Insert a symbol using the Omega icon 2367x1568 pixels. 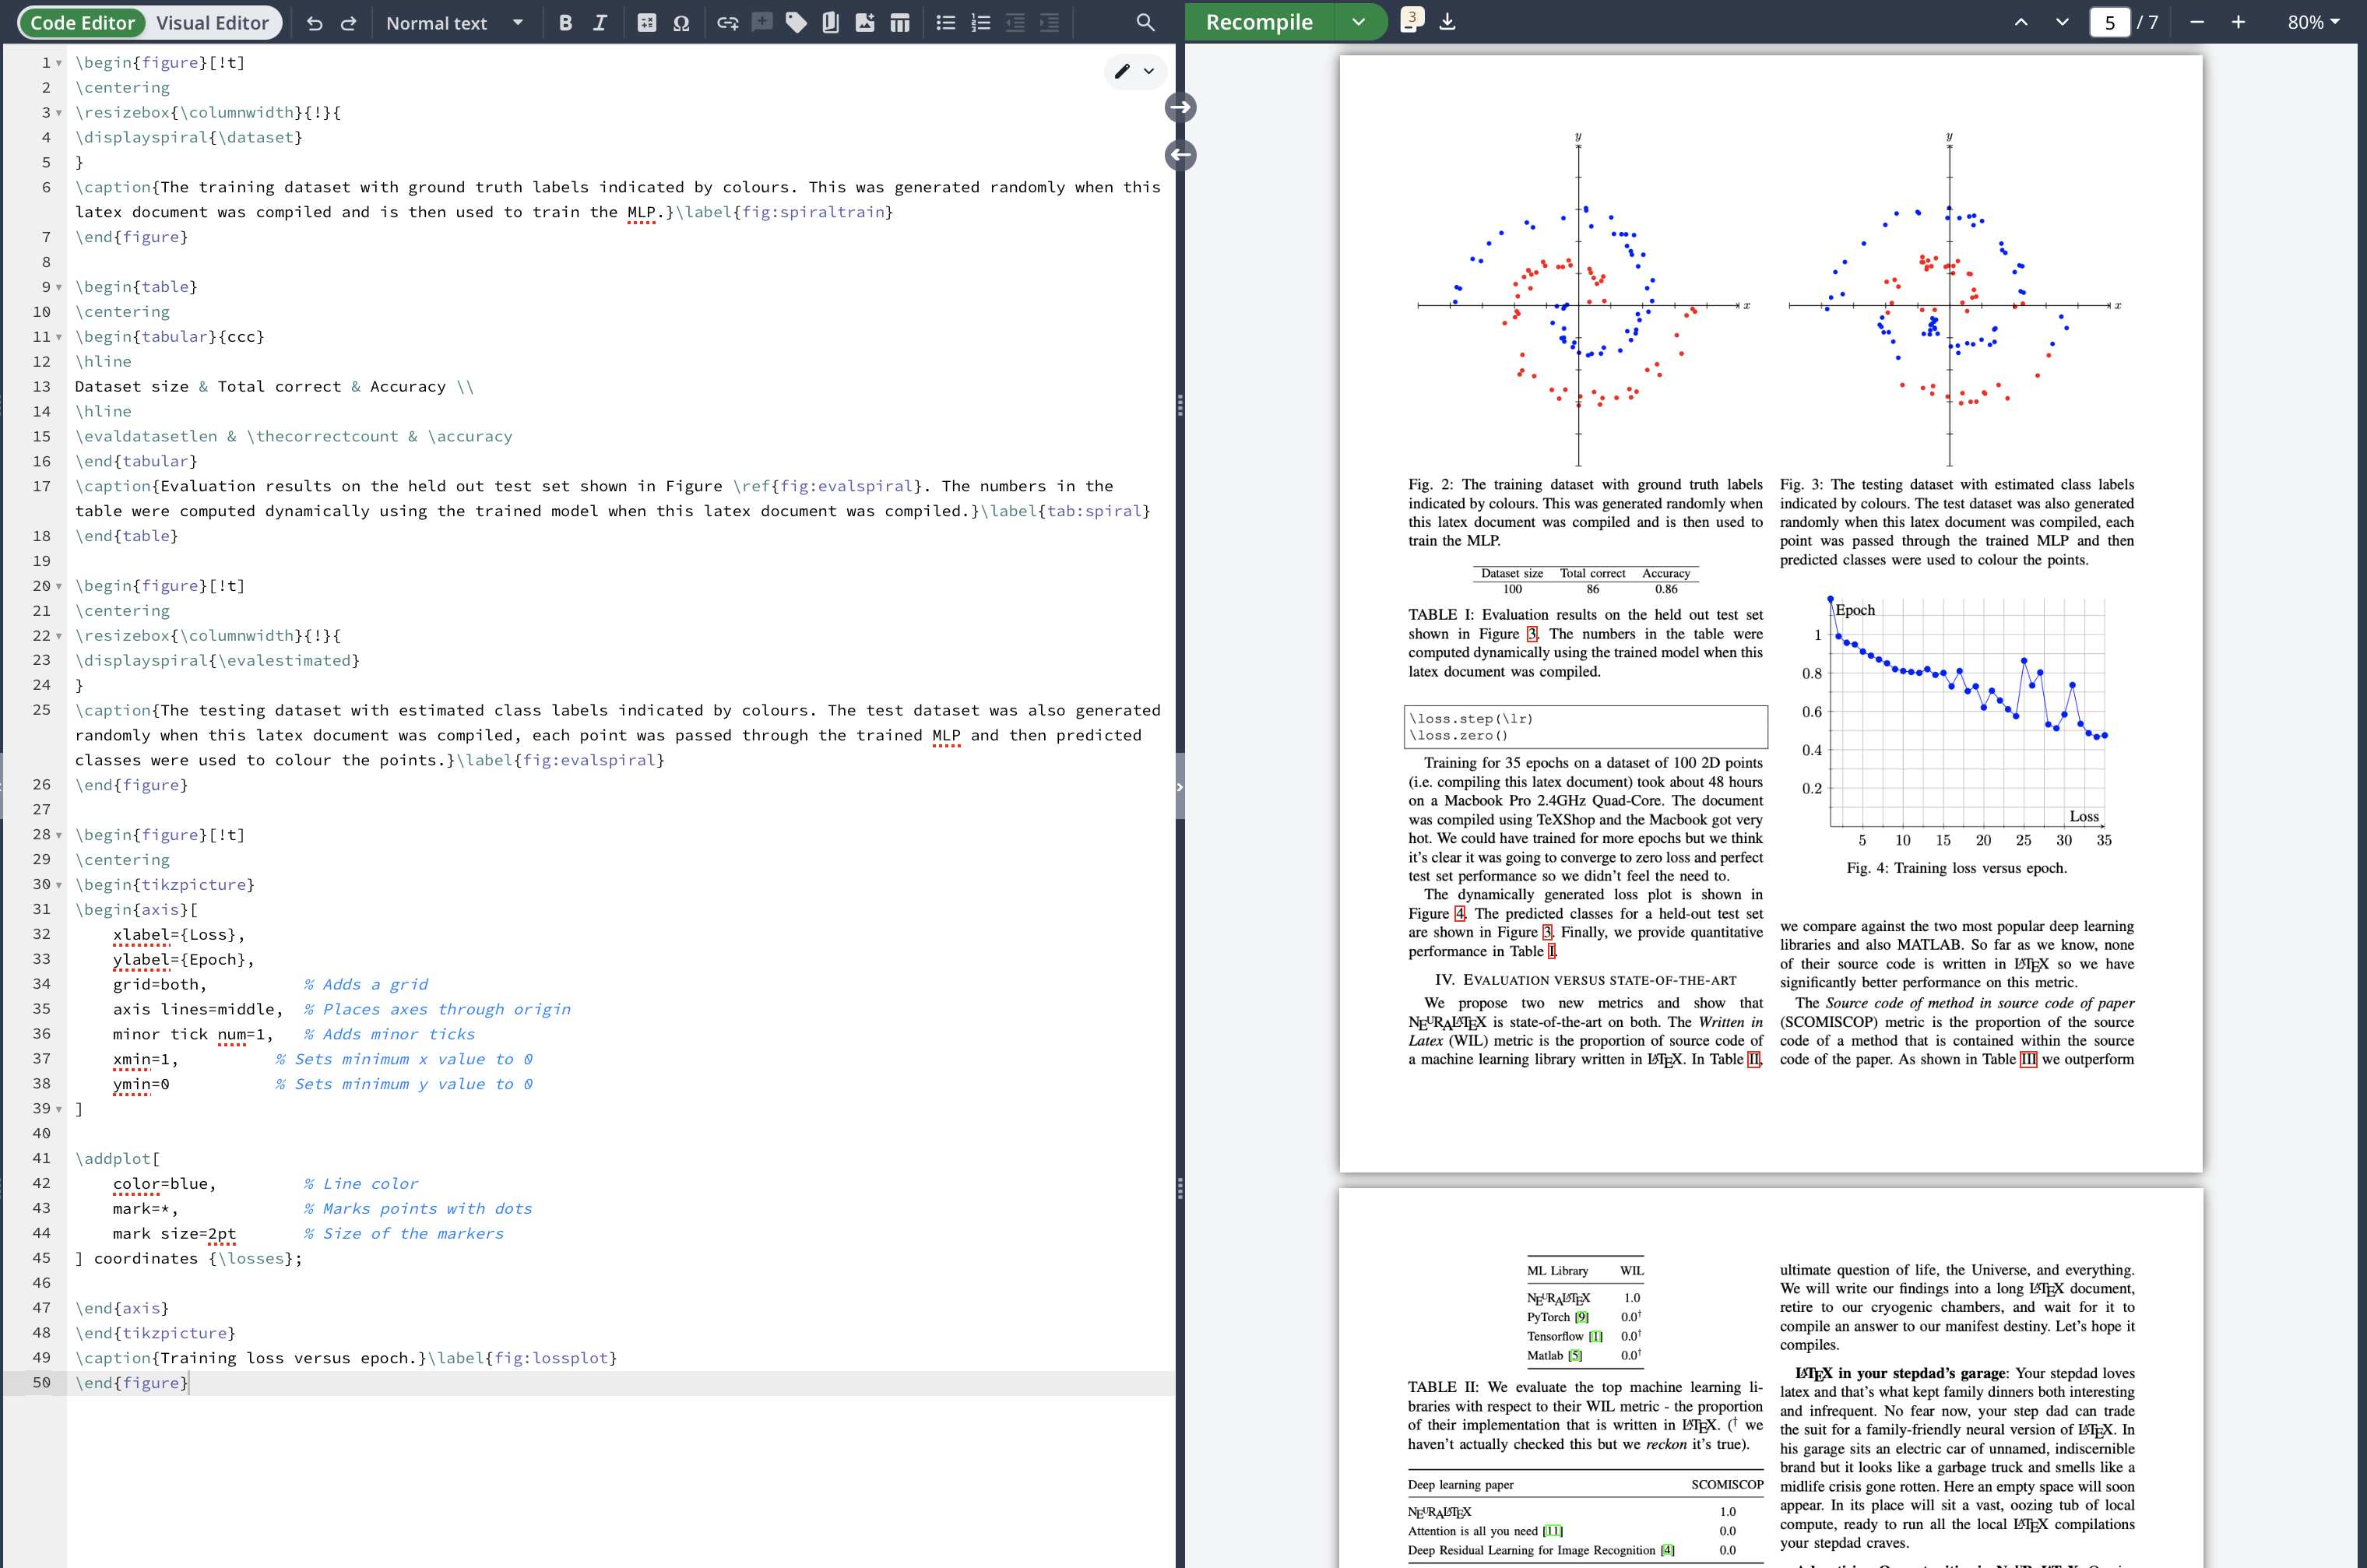pyautogui.click(x=682, y=22)
